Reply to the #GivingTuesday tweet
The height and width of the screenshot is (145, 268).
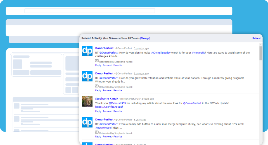98,65
